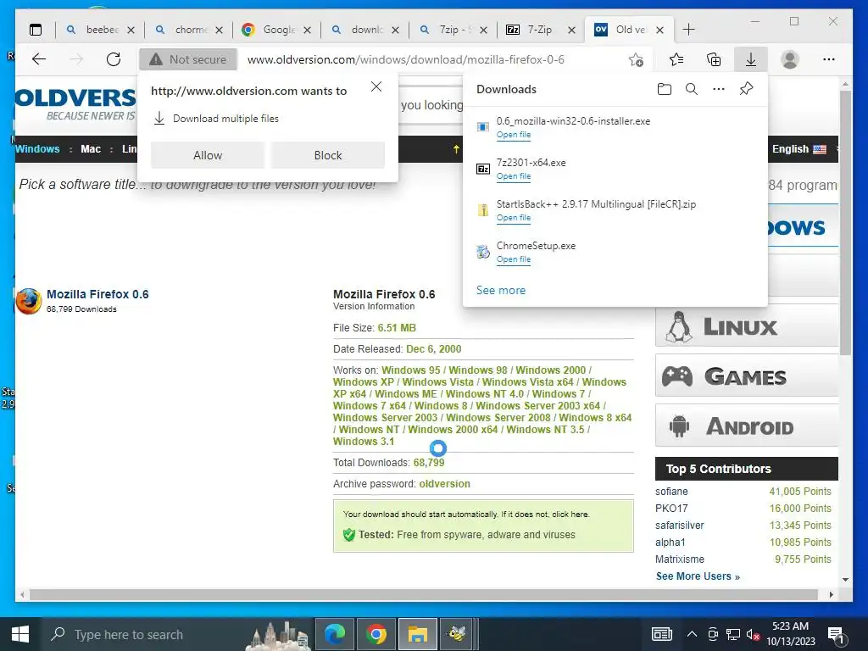Viewport: 868px width, 651px height.
Task: Click the network tray icon
Action: click(x=733, y=635)
